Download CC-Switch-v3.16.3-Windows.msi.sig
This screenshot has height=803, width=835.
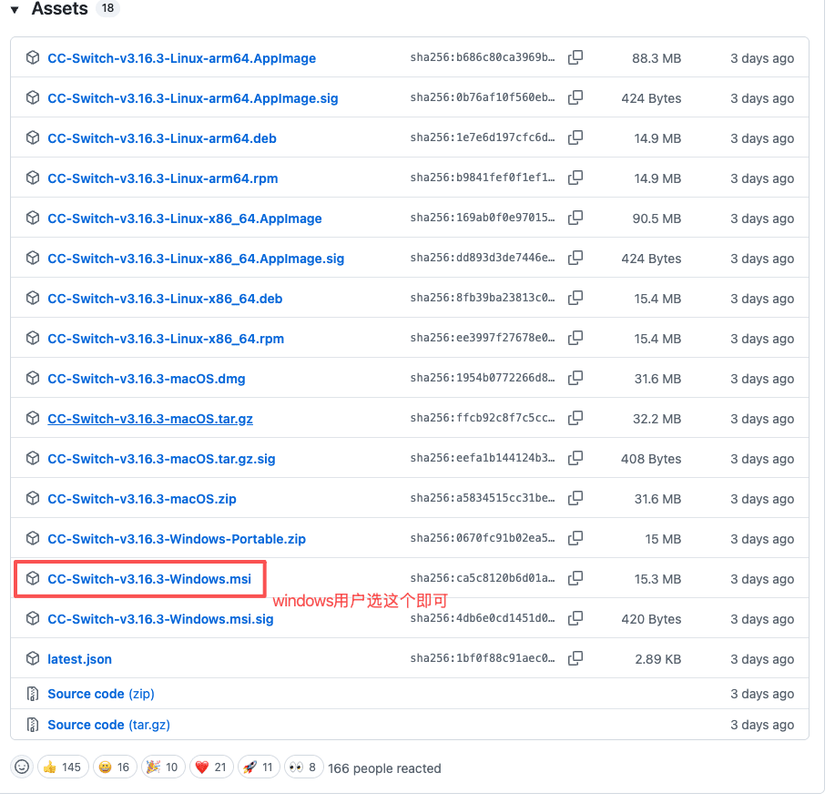pyautogui.click(x=161, y=619)
